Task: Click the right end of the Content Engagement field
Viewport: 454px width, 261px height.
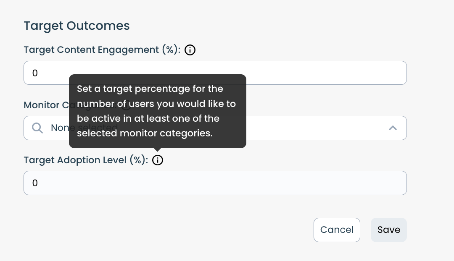Action: pyautogui.click(x=395, y=73)
